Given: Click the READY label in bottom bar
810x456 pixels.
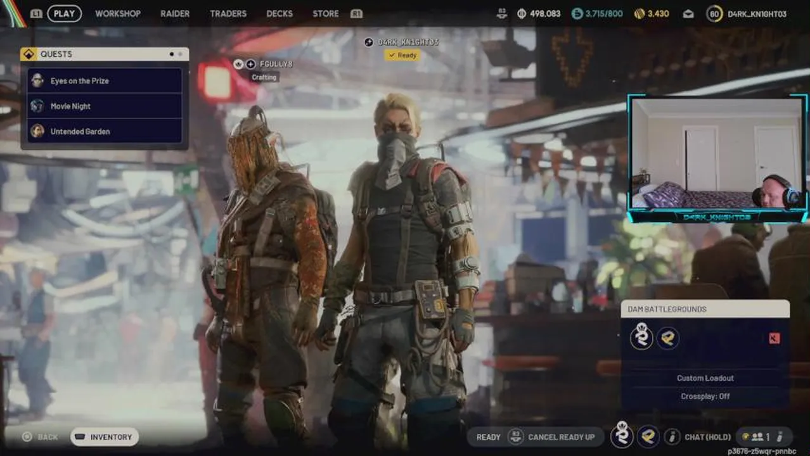Looking at the screenshot, I should pyautogui.click(x=489, y=437).
